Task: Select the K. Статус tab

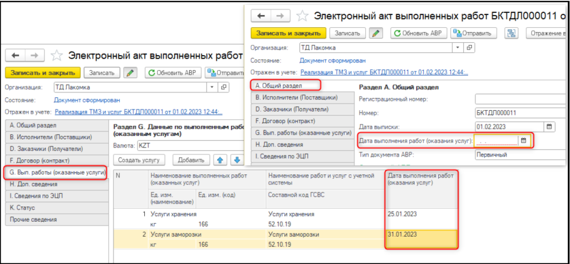Action: 57,208
